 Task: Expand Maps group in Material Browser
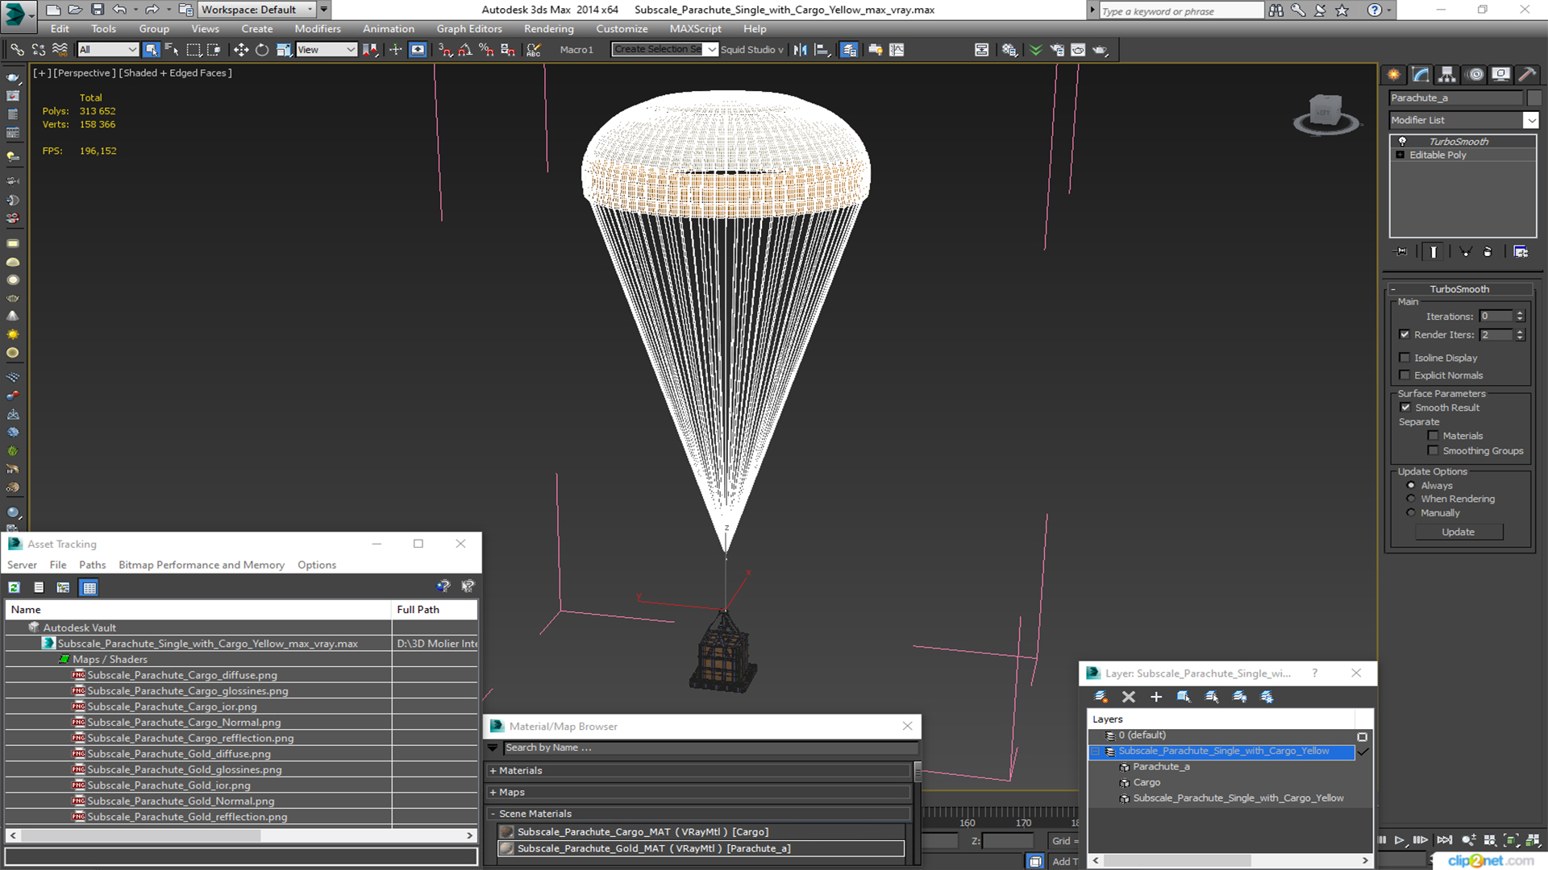493,793
